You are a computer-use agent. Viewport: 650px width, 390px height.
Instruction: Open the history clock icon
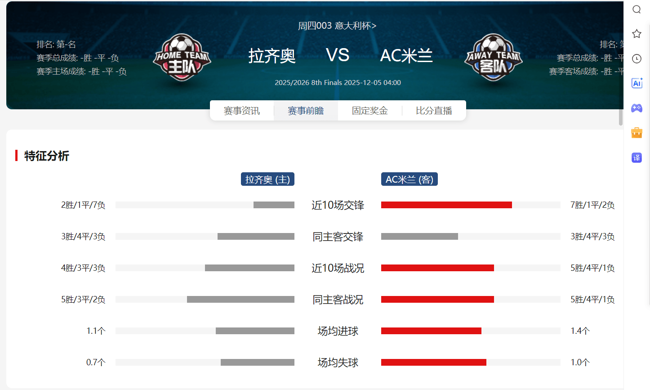(637, 58)
